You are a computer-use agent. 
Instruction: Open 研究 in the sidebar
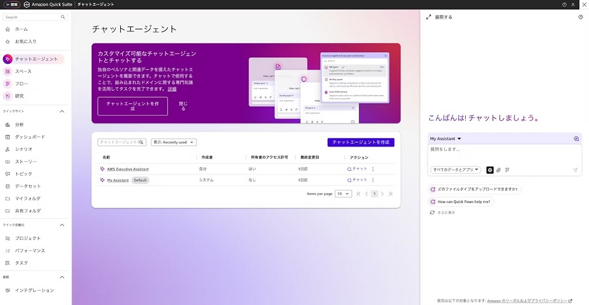click(19, 96)
